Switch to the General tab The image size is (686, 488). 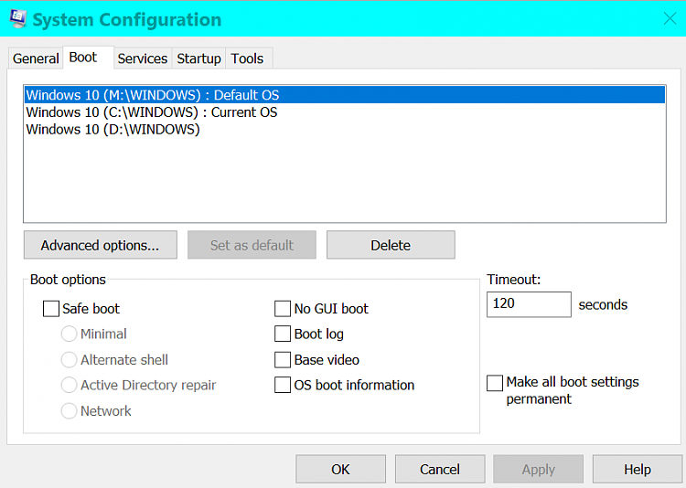click(36, 58)
